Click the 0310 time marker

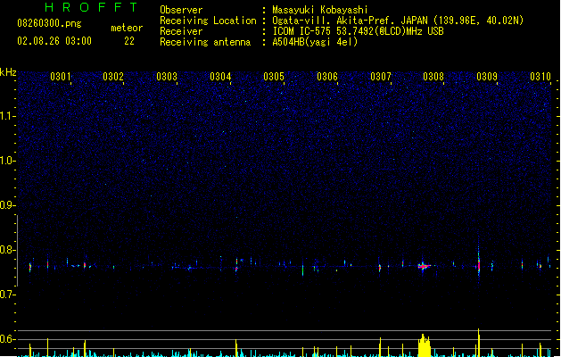(540, 77)
